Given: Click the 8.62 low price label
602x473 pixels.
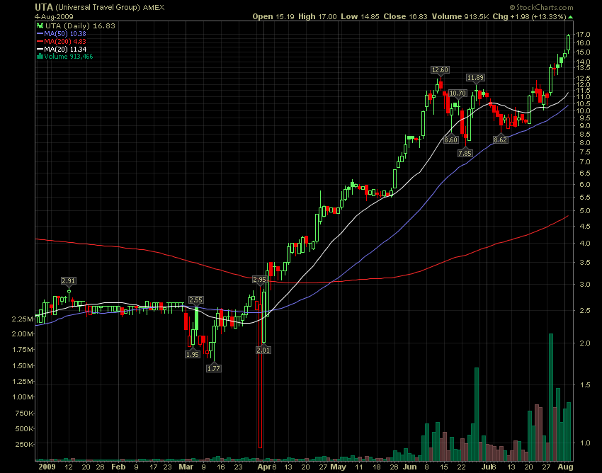Looking at the screenshot, I should click(x=500, y=139).
